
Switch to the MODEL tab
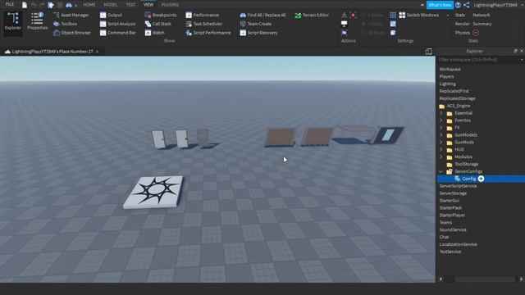(111, 5)
